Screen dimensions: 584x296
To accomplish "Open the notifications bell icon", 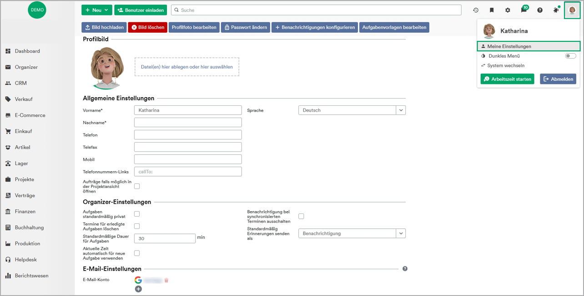I will pyautogui.click(x=556, y=10).
